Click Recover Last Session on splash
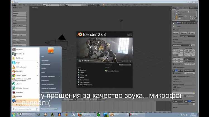This screenshot has height=117, width=209. coord(113,71)
